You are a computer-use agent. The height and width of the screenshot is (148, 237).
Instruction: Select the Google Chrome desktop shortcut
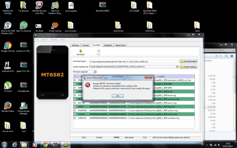pyautogui.click(x=8, y=47)
